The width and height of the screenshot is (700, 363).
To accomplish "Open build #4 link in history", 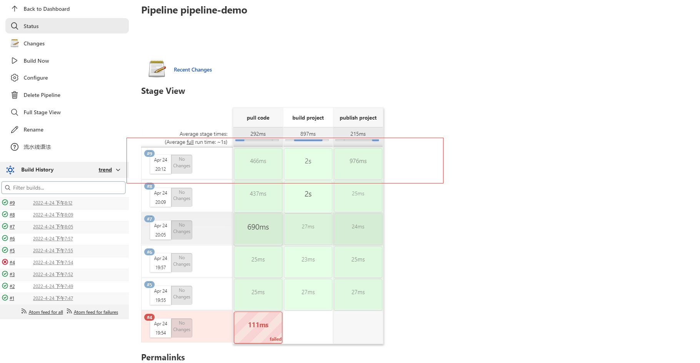I will point(12,262).
